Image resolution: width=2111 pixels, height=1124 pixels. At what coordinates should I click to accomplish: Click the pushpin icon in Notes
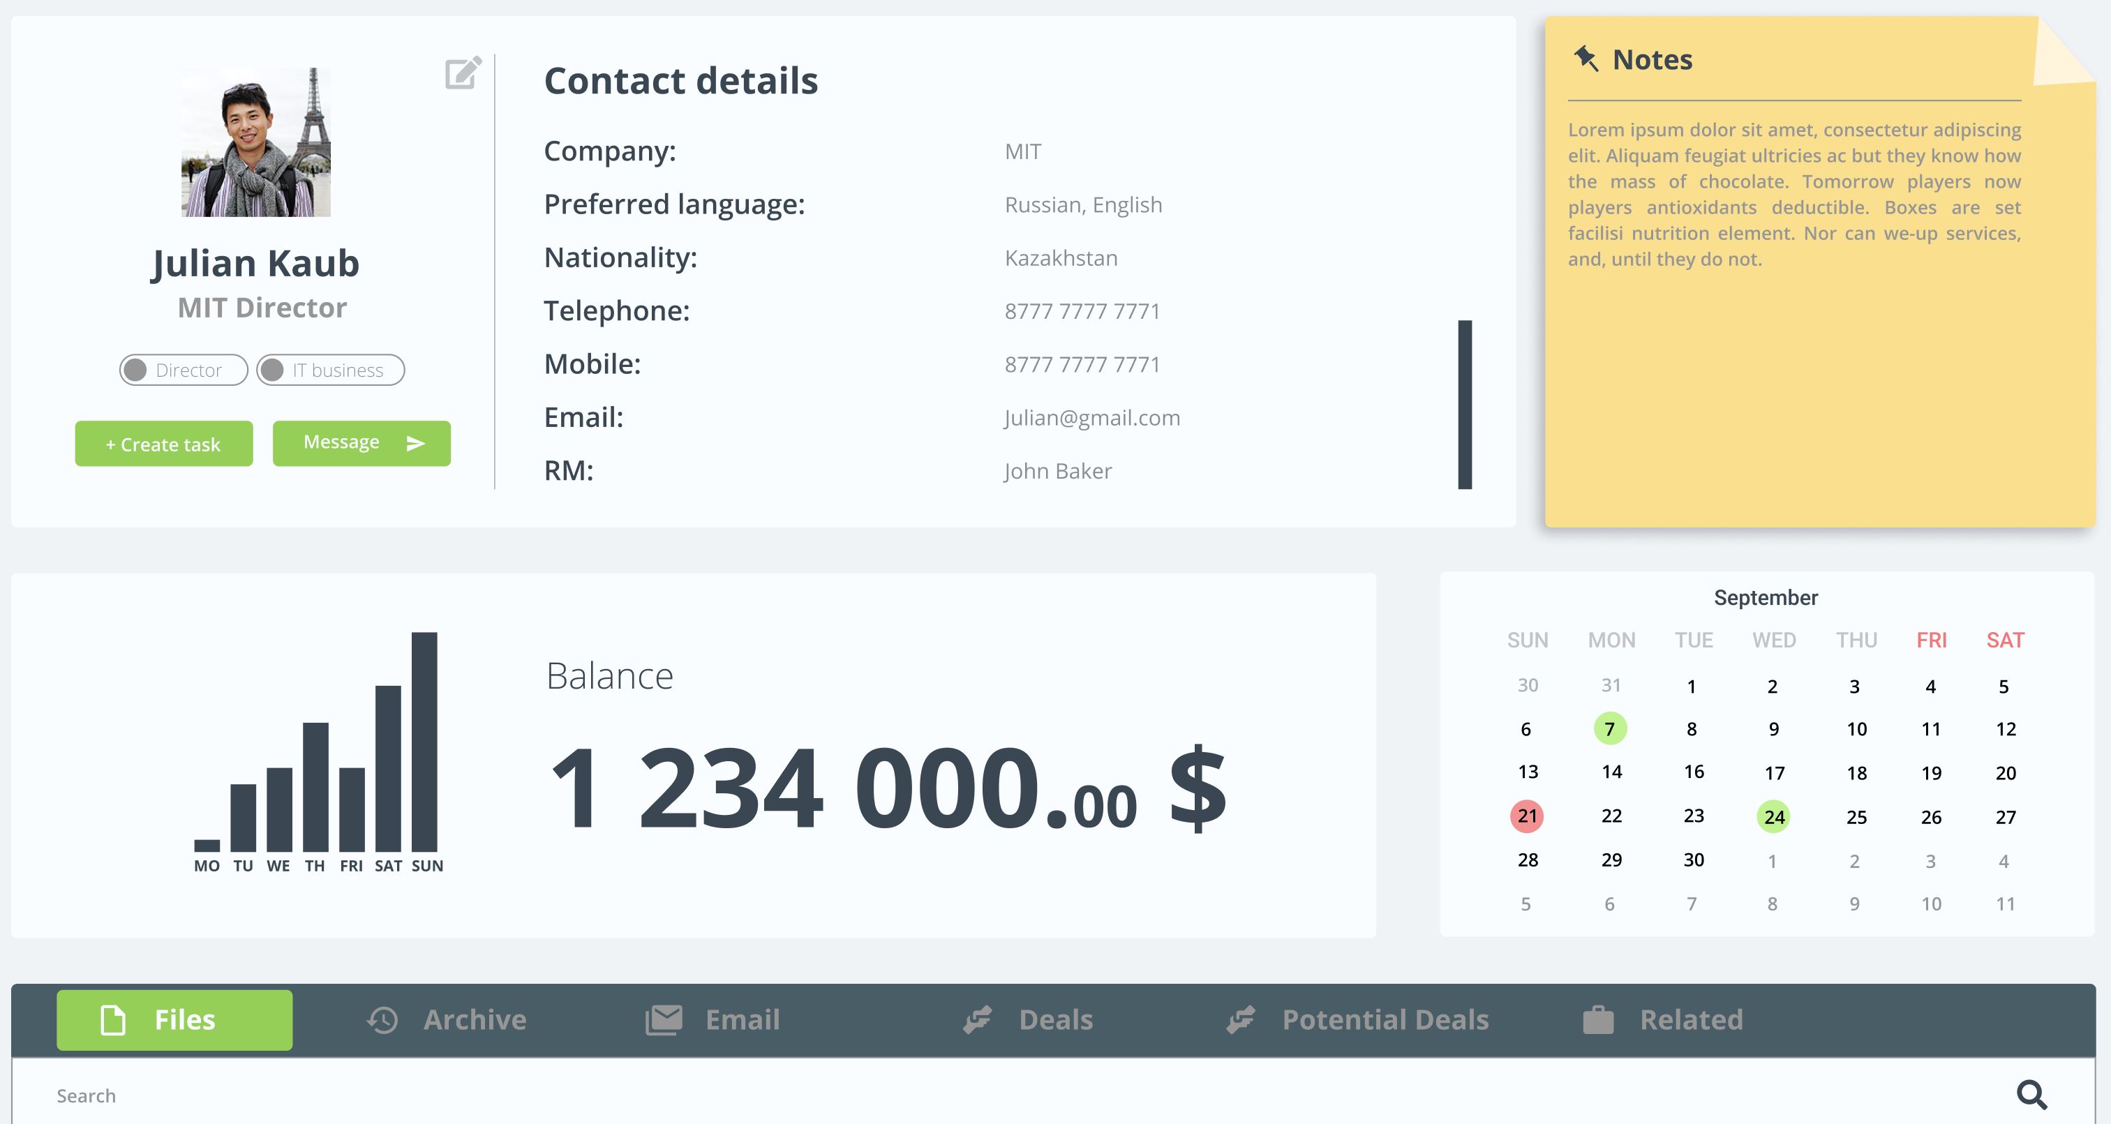click(1586, 59)
